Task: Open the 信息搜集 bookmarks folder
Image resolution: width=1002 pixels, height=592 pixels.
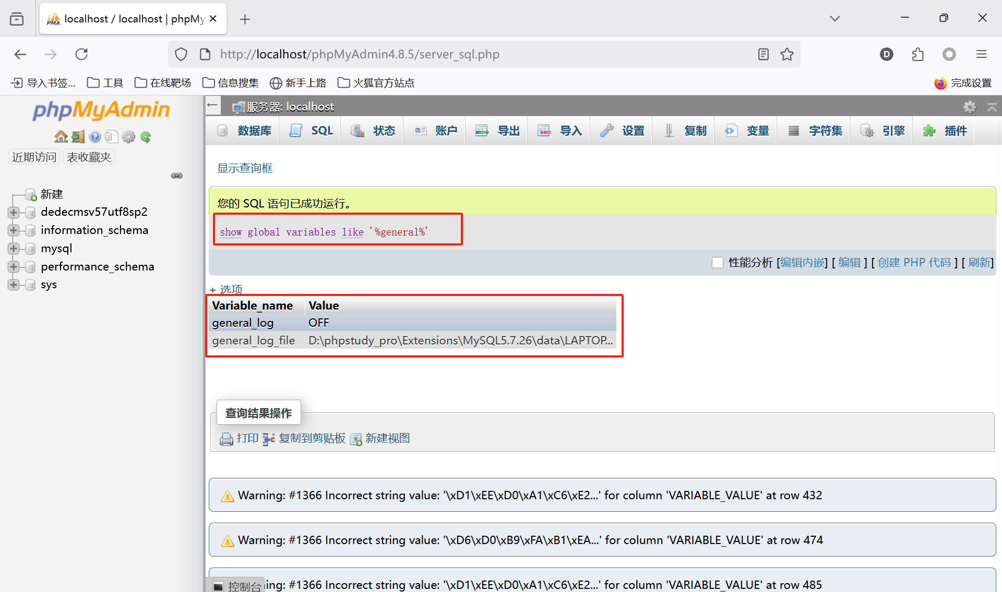Action: (231, 83)
